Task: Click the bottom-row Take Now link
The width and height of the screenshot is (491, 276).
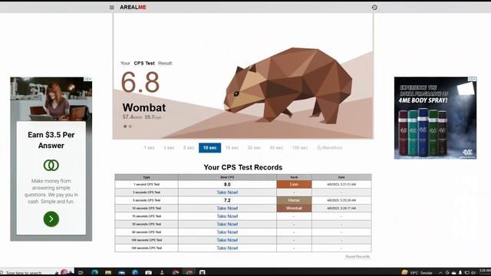Action: click(x=227, y=248)
